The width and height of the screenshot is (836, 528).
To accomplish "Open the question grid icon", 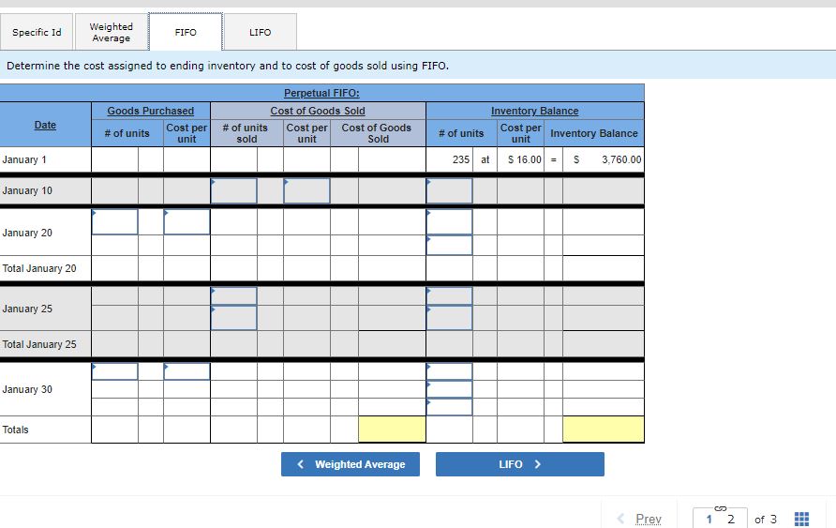I will (x=801, y=519).
